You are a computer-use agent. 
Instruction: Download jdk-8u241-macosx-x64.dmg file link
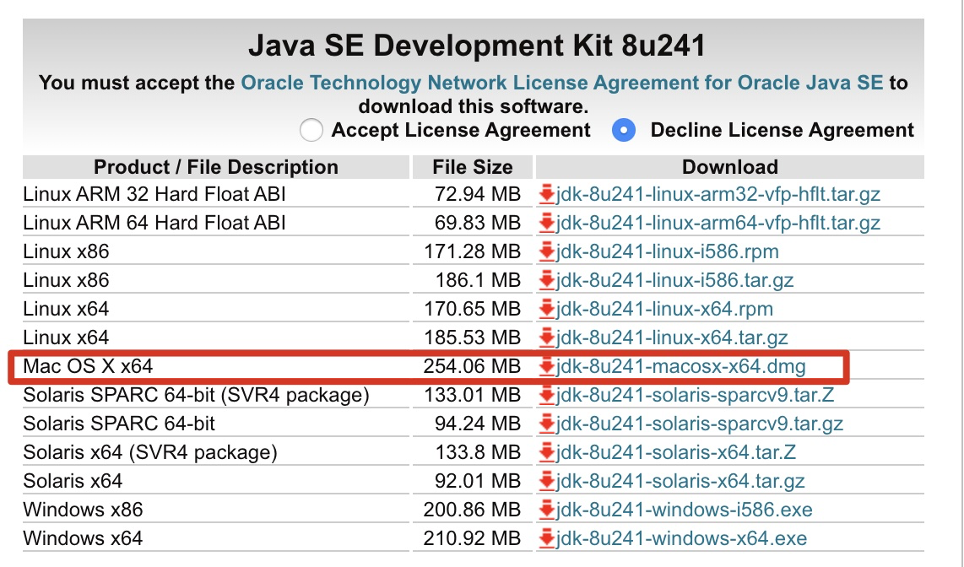tap(680, 367)
